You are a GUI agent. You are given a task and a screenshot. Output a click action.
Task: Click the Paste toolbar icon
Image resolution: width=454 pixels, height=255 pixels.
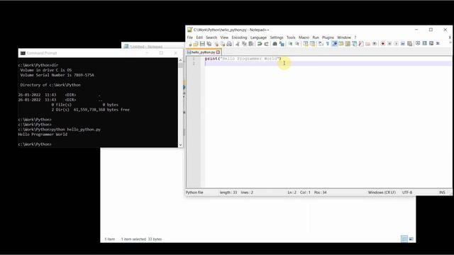click(x=251, y=44)
